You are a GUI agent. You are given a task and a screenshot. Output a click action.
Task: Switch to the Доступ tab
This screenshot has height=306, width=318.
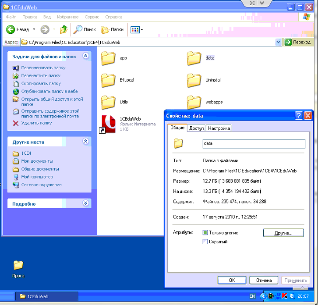pos(196,128)
